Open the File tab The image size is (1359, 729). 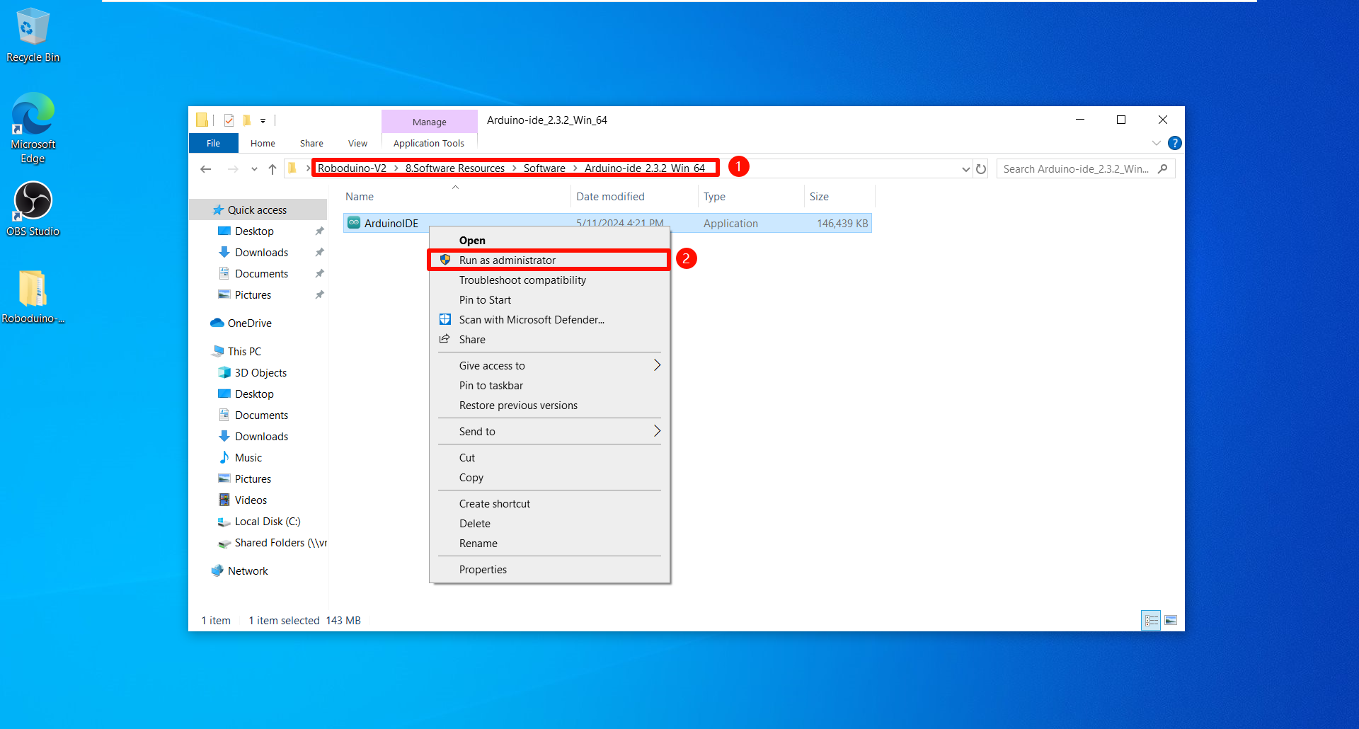(213, 143)
